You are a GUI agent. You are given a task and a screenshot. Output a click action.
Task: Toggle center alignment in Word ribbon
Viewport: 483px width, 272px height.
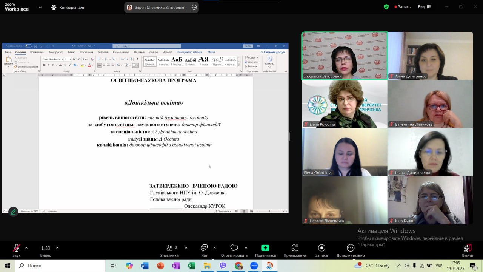click(104, 65)
